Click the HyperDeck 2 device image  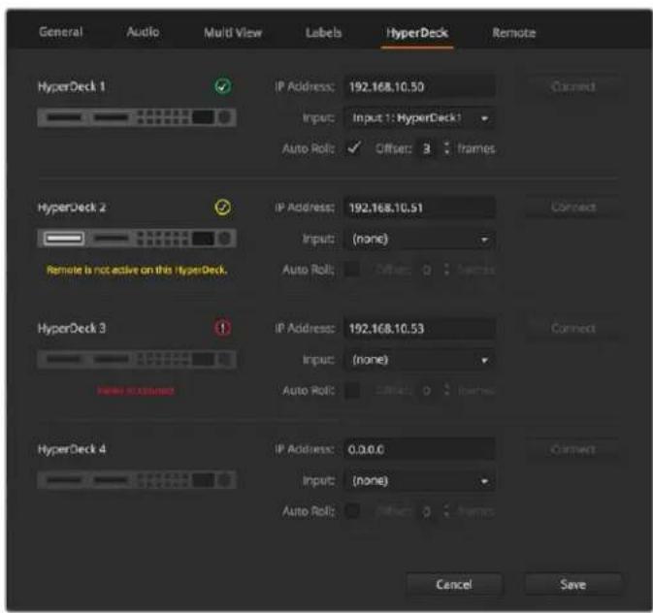[137, 239]
